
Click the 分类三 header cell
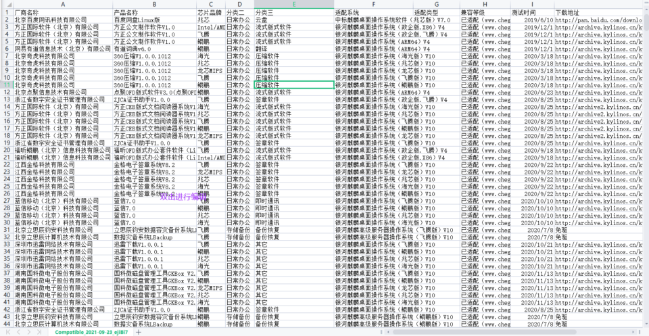click(294, 13)
